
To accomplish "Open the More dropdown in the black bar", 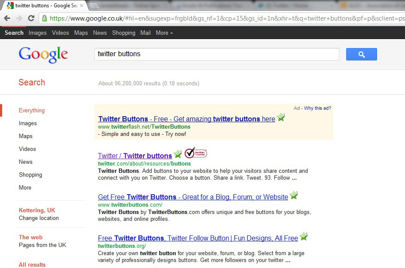I will coord(164,33).
